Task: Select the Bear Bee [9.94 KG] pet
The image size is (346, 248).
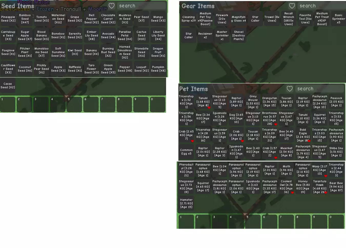Action: coord(336,187)
